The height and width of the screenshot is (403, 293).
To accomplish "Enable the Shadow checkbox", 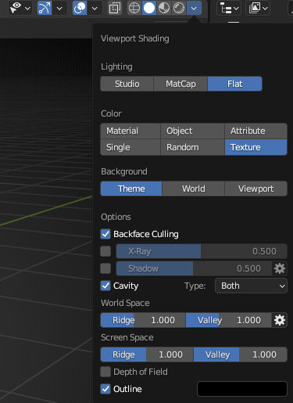I will pos(105,268).
